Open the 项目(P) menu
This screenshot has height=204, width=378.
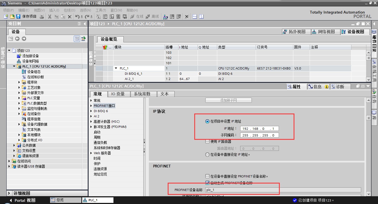[9, 10]
